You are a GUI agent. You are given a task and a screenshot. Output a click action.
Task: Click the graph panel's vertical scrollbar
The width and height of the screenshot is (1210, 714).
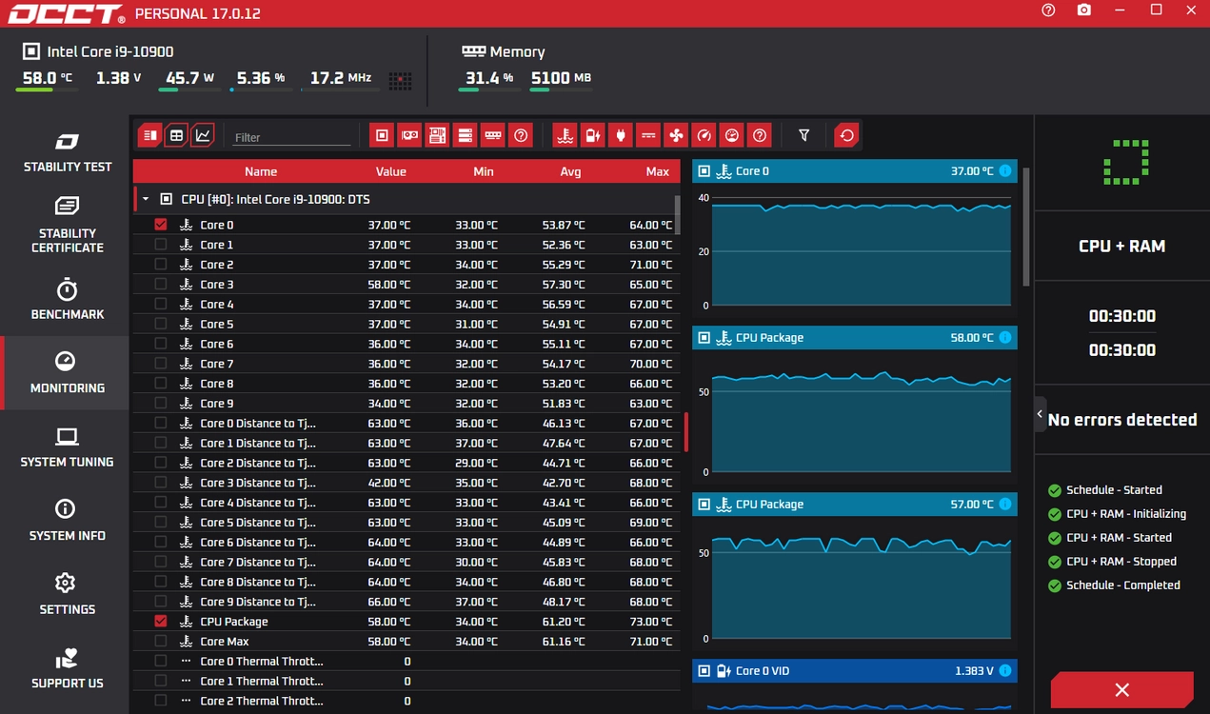coord(1026,228)
